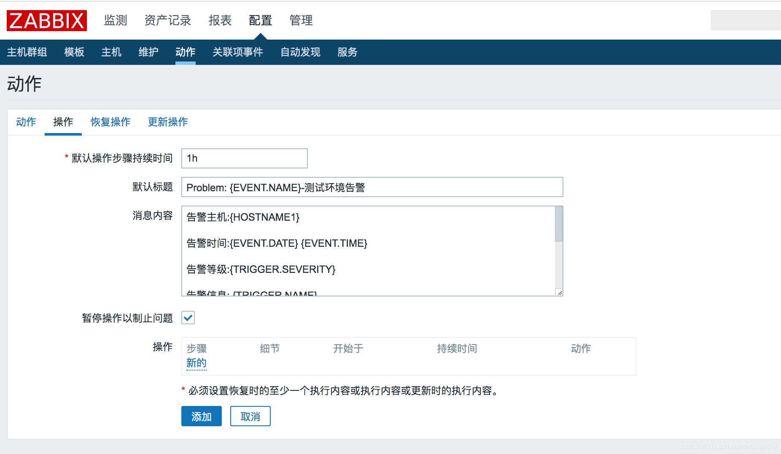
Task: Go to 关联项事件 submenu
Action: (238, 52)
